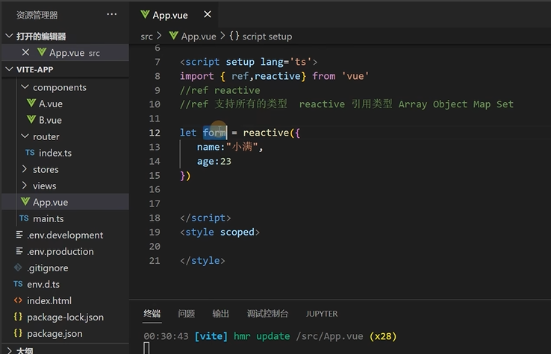Open the main.ts file
Viewport: 551px width, 354px height.
(x=48, y=218)
